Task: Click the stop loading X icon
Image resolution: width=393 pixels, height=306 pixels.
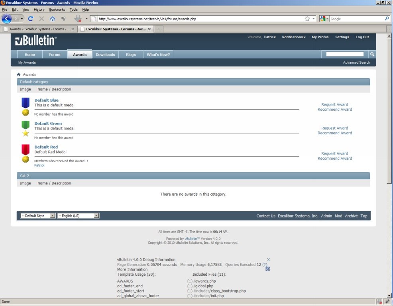Action: pos(41,19)
